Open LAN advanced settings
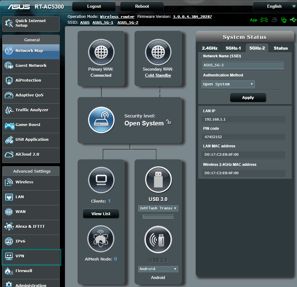The height and width of the screenshot is (287, 297). [x=31, y=197]
